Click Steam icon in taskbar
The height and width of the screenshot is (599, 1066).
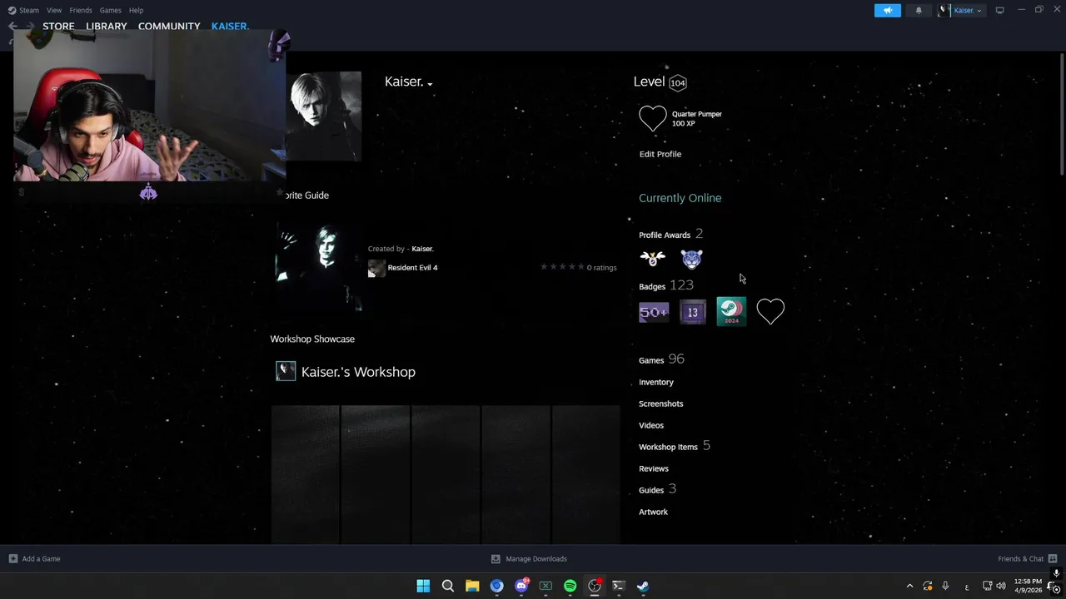pyautogui.click(x=643, y=586)
